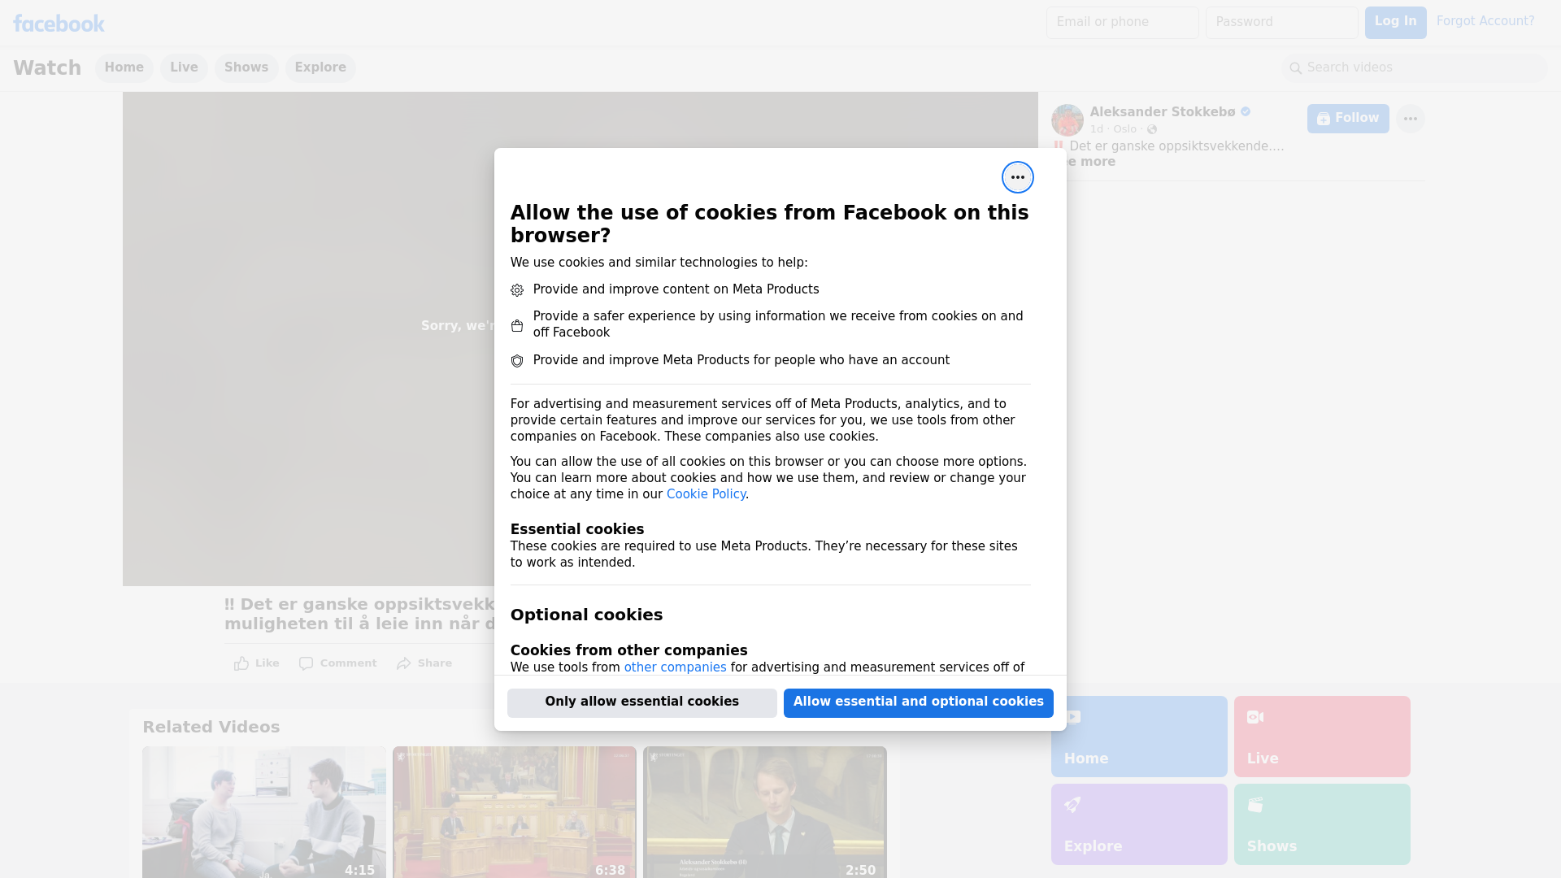Click the Password field

[x=1282, y=23]
